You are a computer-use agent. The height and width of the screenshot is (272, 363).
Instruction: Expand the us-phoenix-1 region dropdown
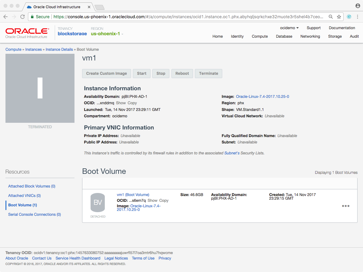pos(107,34)
